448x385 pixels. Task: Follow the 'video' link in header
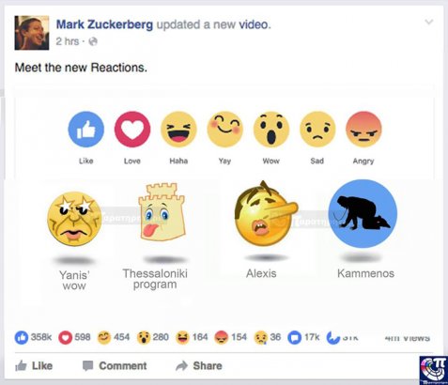(x=254, y=24)
